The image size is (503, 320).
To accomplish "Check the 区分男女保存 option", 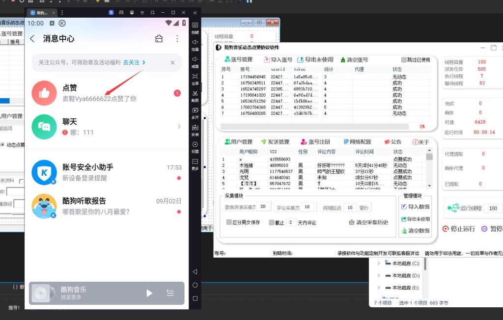I will coord(229,222).
